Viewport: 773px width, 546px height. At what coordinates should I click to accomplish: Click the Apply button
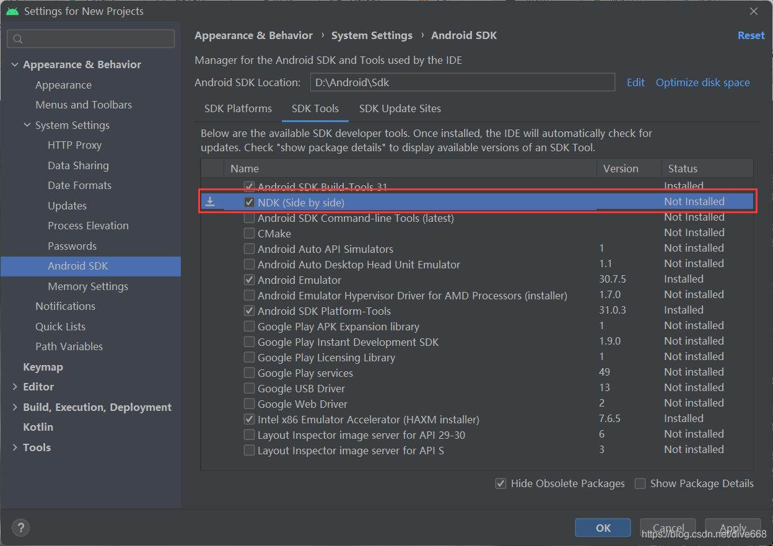[x=733, y=528]
